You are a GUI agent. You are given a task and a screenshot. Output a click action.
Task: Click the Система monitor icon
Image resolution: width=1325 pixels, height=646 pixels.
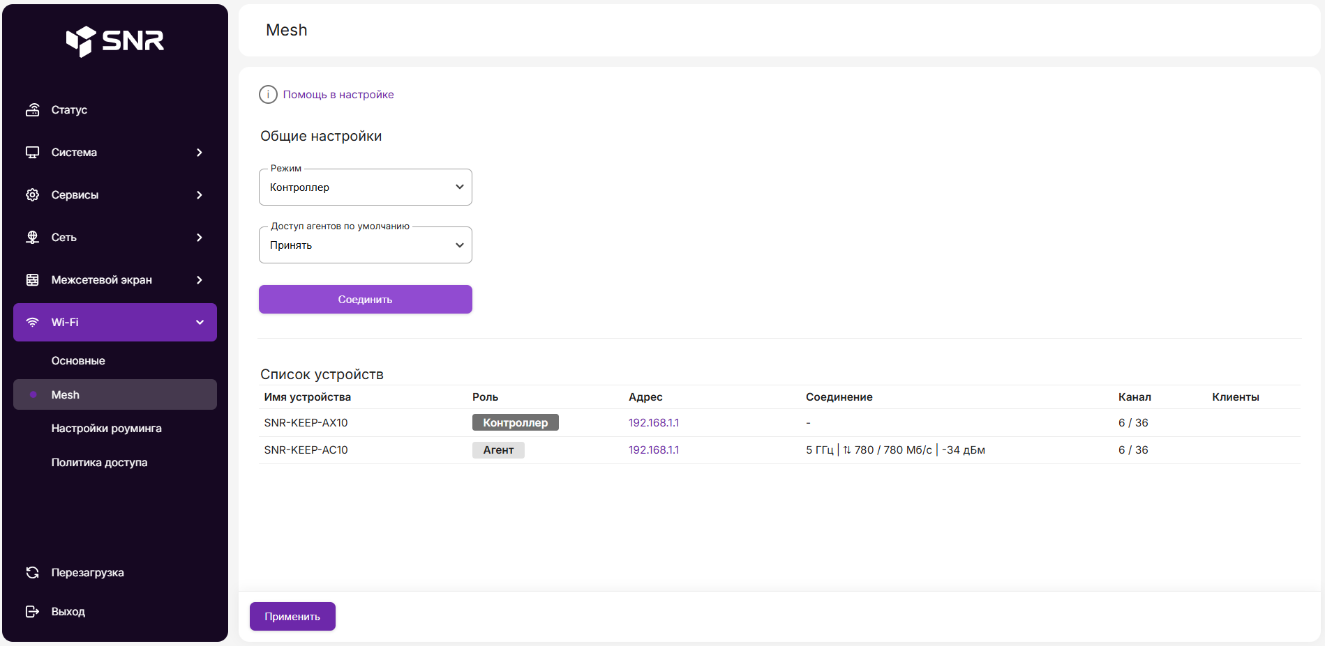32,153
